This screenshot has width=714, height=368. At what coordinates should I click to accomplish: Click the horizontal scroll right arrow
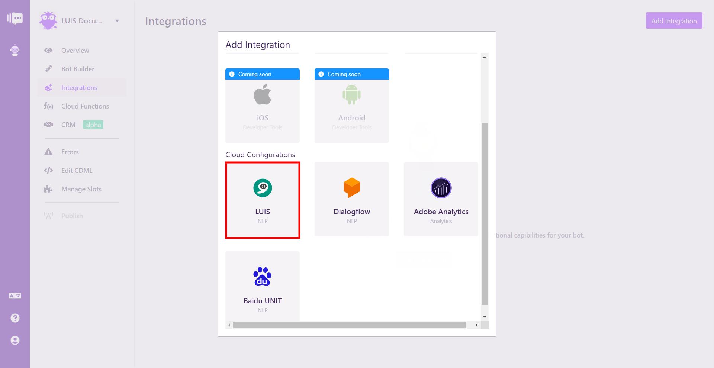[x=477, y=325]
